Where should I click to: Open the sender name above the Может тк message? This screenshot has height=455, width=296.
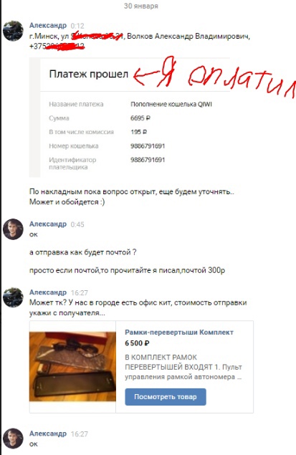[48, 292]
